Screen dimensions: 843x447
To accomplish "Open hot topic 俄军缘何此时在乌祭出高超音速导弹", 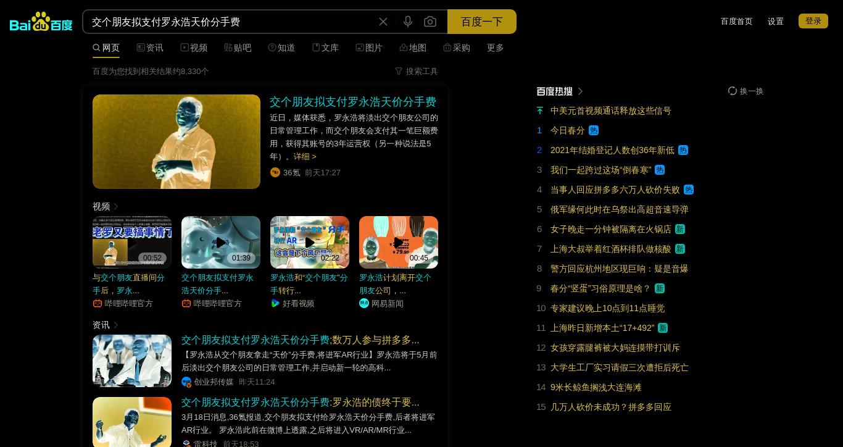I will tap(620, 209).
